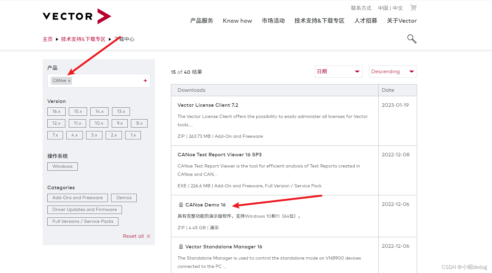Viewport: 492px width, 273px height.
Task: Filter by Demos category
Action: pyautogui.click(x=124, y=198)
